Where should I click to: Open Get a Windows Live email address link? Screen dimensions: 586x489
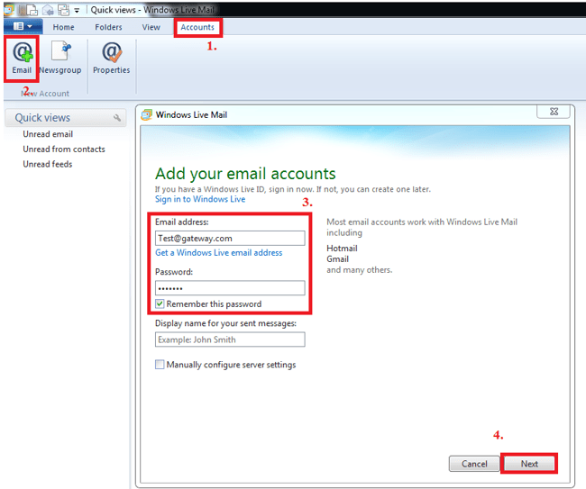coord(219,253)
